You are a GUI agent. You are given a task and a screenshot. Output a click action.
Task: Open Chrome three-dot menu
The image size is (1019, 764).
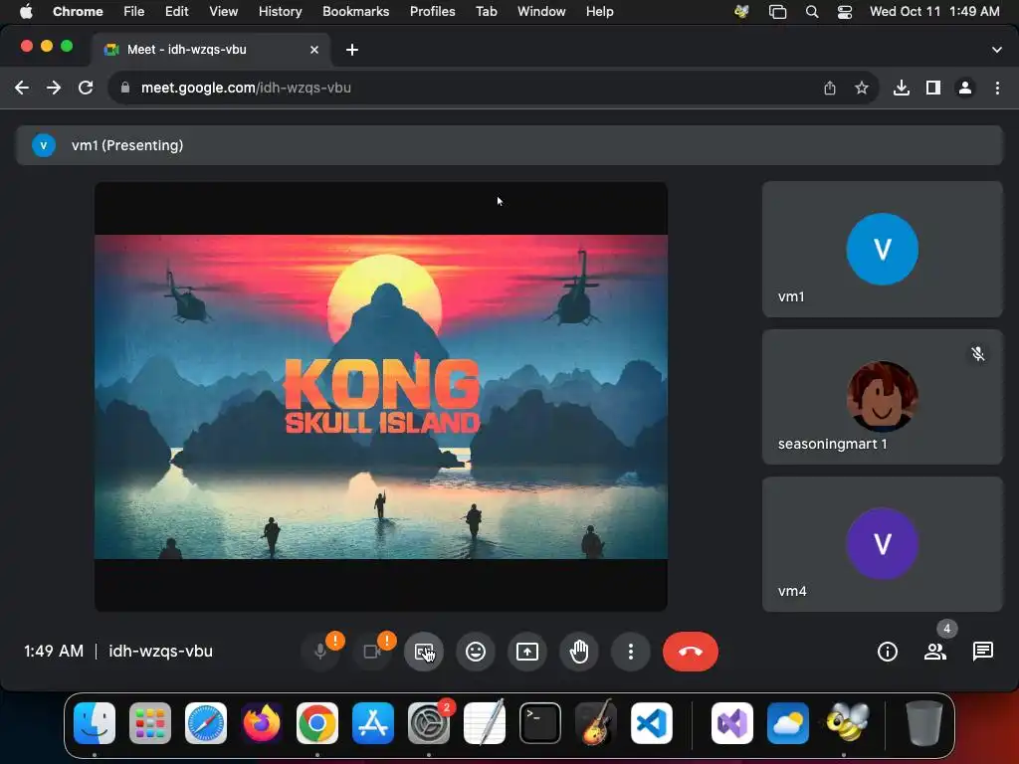[997, 88]
